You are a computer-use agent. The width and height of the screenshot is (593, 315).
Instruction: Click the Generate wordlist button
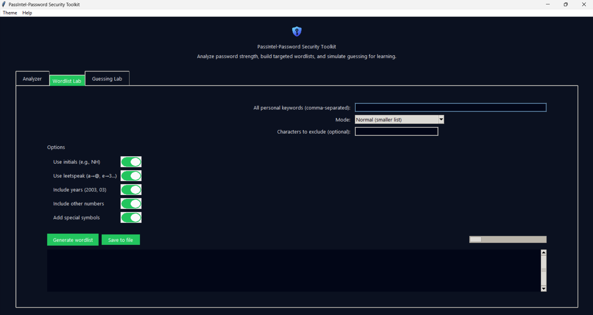tap(72, 239)
